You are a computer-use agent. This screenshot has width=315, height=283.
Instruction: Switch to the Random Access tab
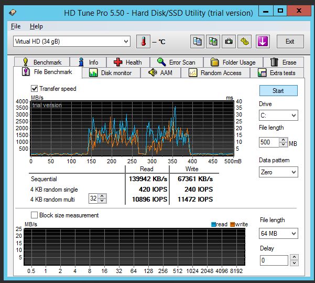[x=215, y=72]
